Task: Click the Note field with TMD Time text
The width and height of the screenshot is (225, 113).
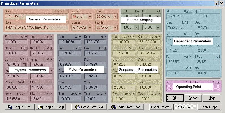Action: tap(36, 28)
